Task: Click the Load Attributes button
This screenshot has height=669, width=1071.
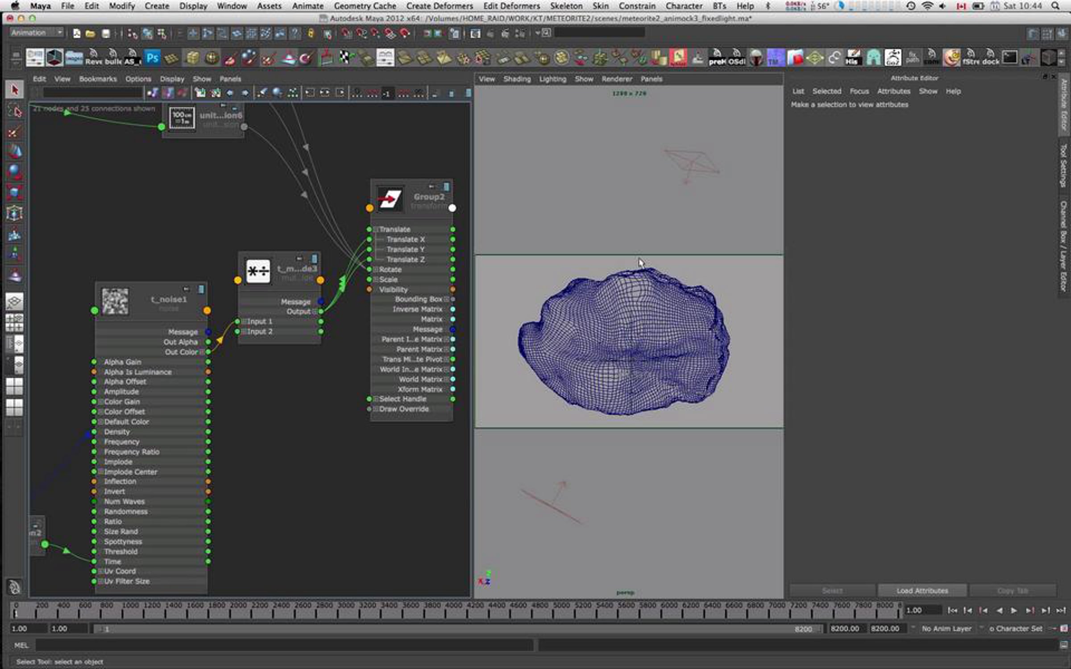Action: [x=922, y=591]
